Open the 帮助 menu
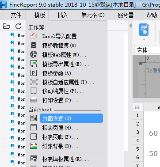The width and height of the screenshot is (160, 167). point(152,15)
